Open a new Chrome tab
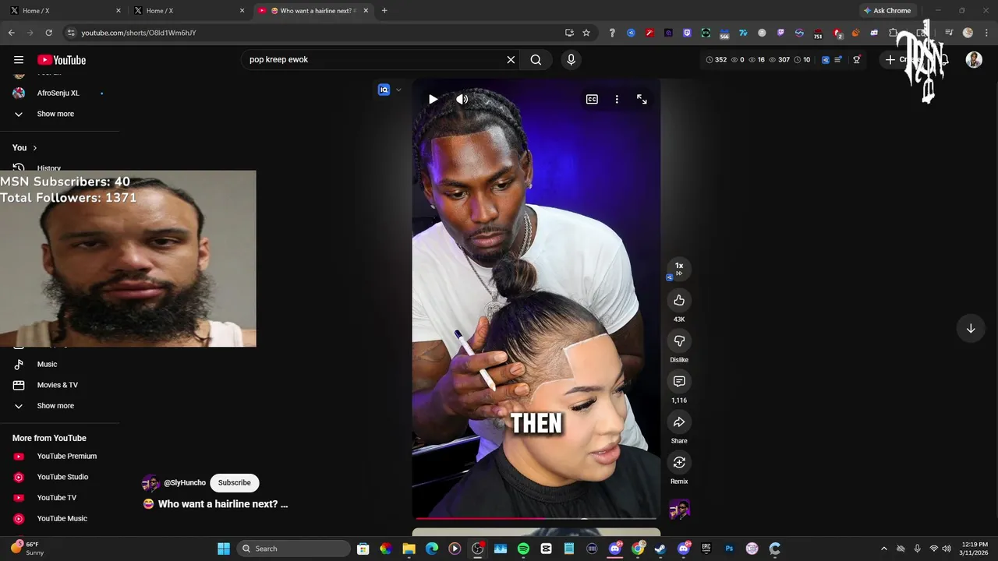 (384, 11)
